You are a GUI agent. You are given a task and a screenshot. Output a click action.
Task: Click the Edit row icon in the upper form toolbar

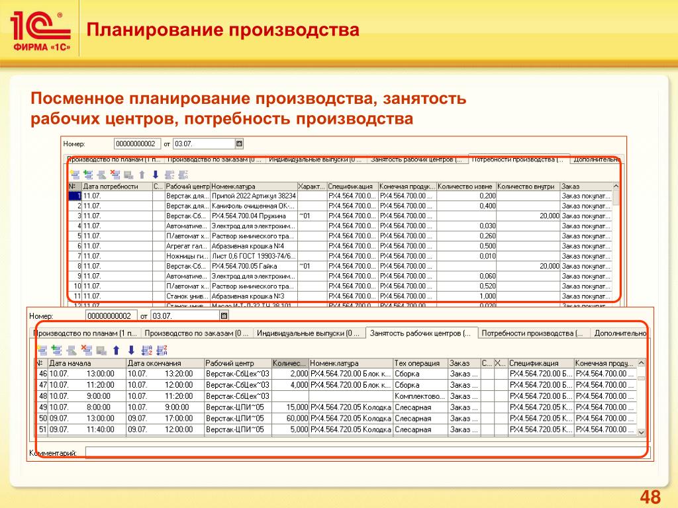click(x=101, y=175)
